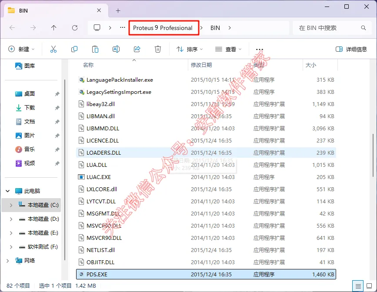
Task: Toggle the 详细信息 details pane
Action: pos(351,49)
